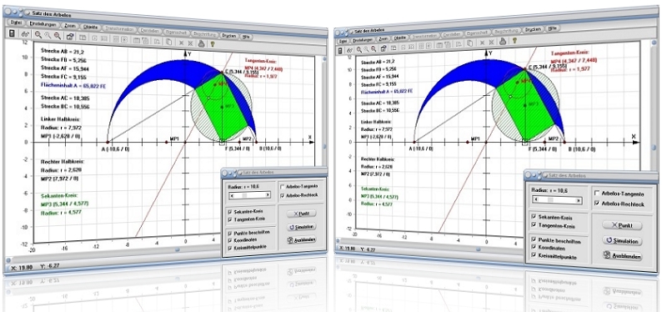Click the binoculars icon in right window toolbar
Viewport: 662px width, 312px height.
coord(349,50)
